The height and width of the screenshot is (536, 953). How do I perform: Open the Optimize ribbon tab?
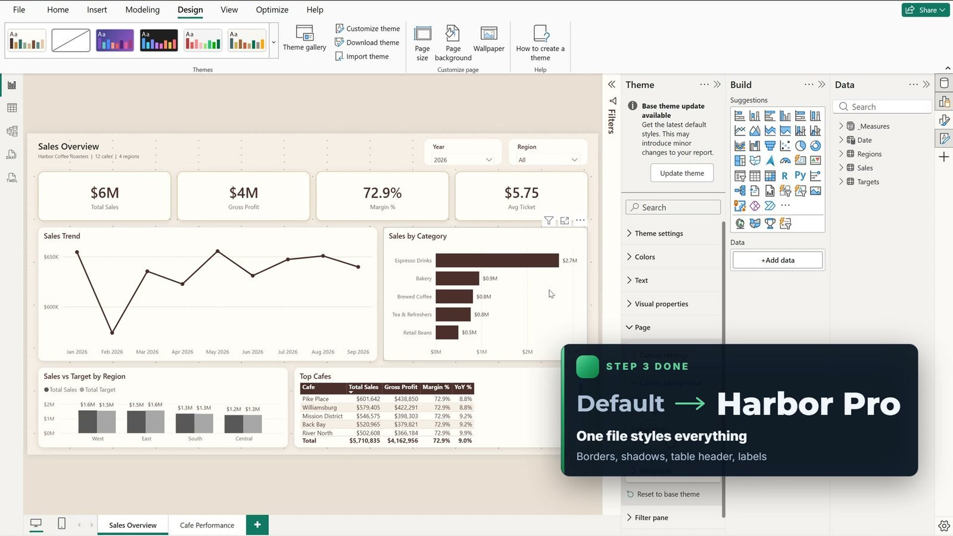coord(272,10)
